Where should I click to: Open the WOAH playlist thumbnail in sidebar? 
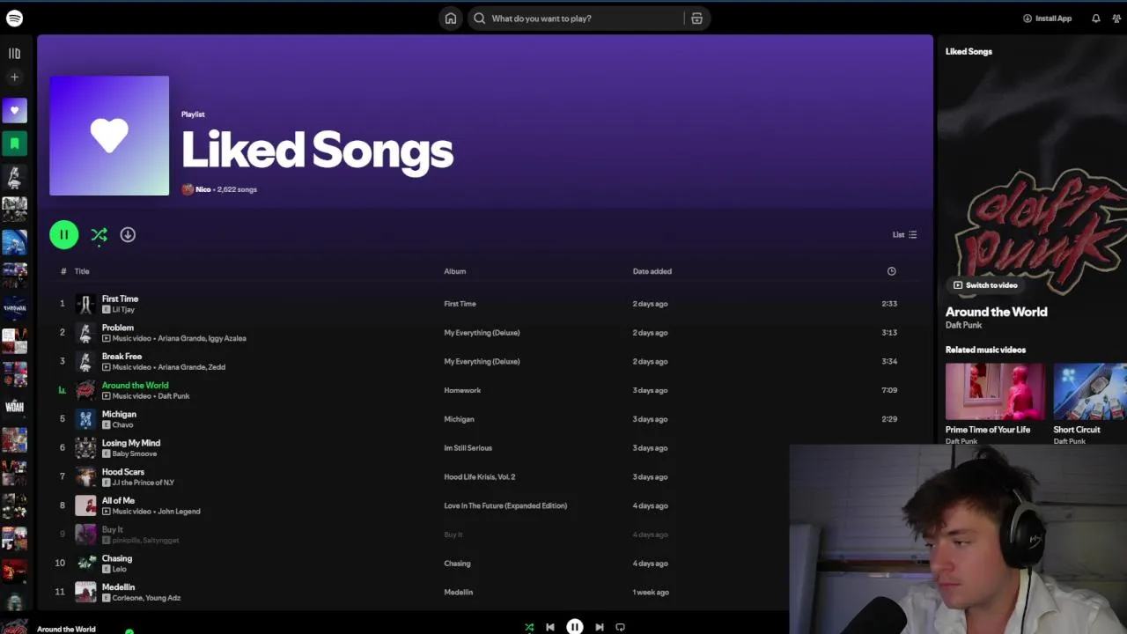(14, 407)
